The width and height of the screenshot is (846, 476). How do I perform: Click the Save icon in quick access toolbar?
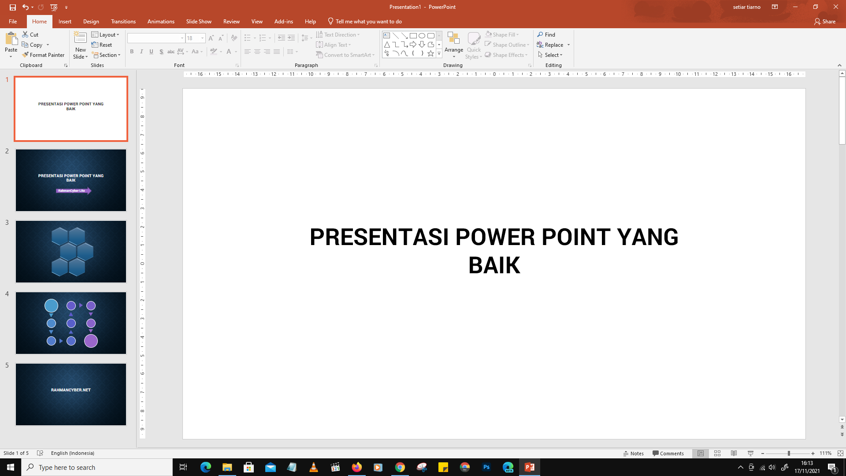tap(13, 7)
